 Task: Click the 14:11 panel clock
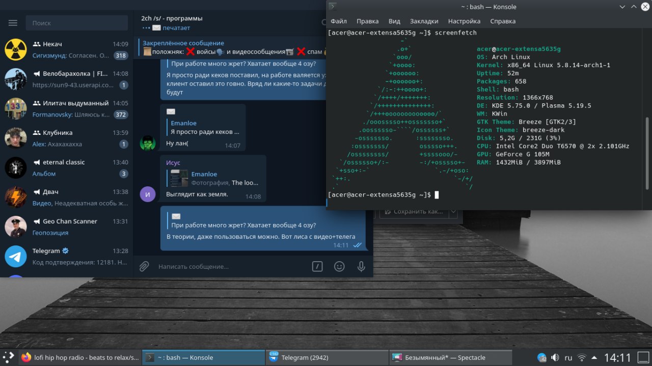(617, 357)
